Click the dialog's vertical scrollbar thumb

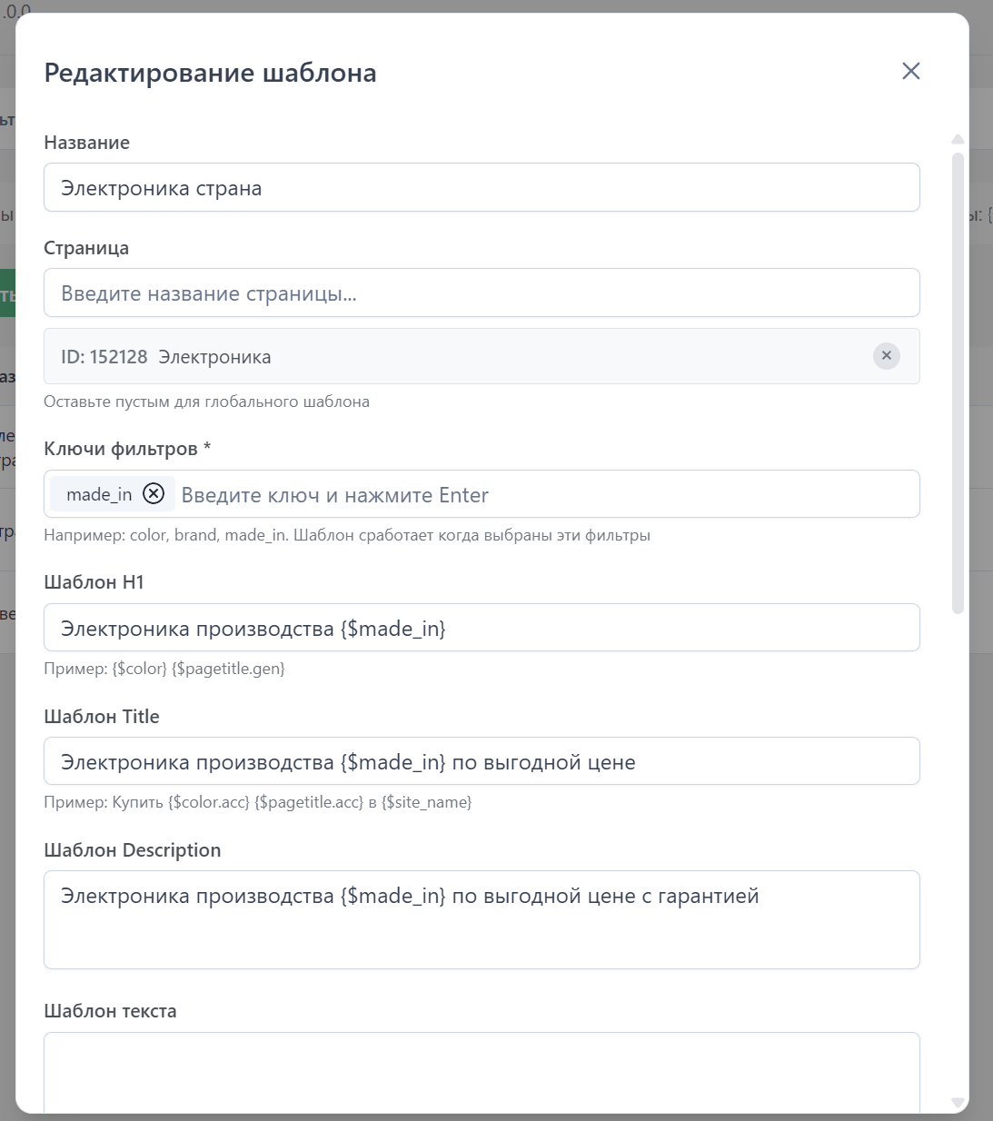click(x=958, y=382)
